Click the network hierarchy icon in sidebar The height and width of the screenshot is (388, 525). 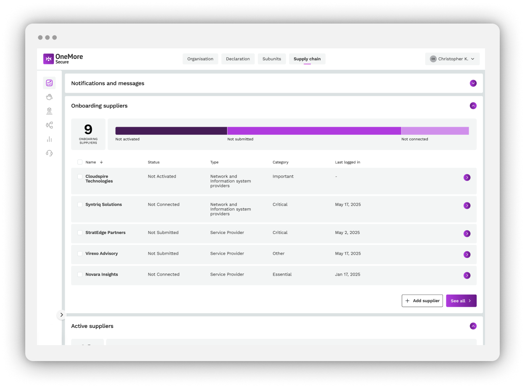49,125
